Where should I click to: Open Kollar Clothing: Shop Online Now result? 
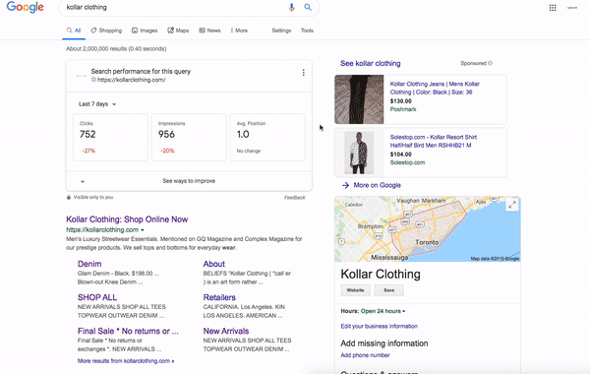[127, 219]
